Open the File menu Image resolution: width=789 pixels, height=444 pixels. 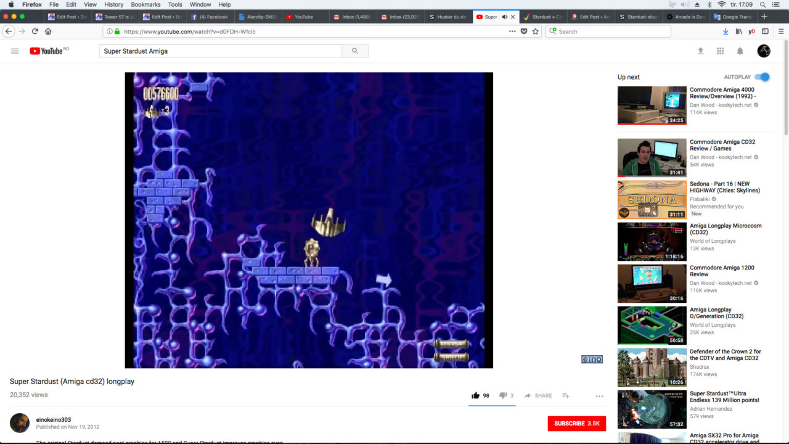click(x=54, y=4)
